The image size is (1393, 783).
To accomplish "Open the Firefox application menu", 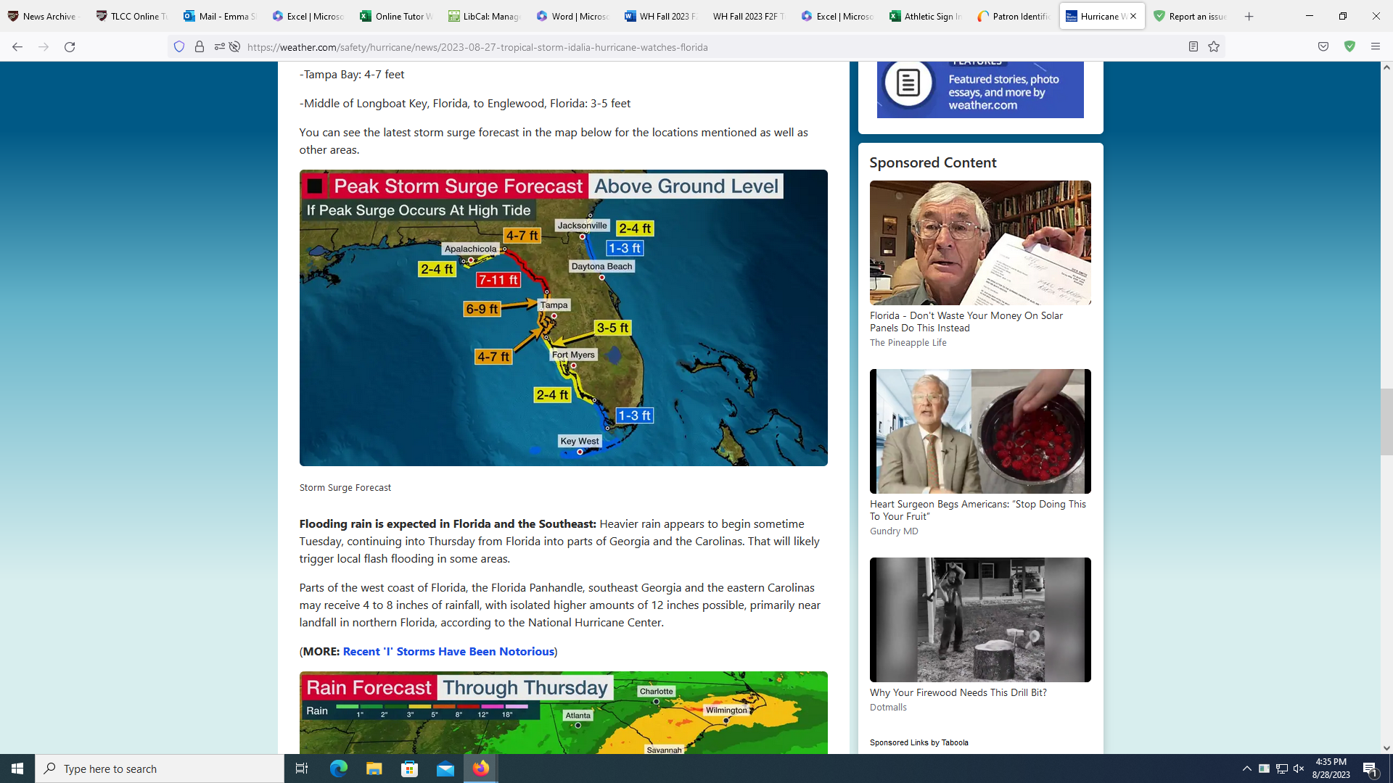I will (x=1376, y=46).
